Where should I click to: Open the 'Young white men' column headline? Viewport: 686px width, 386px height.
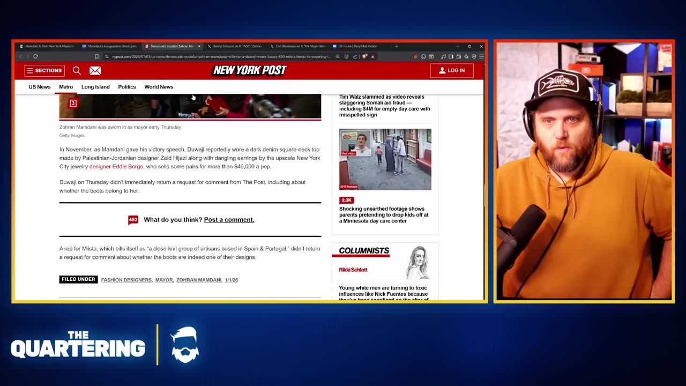pyautogui.click(x=383, y=293)
